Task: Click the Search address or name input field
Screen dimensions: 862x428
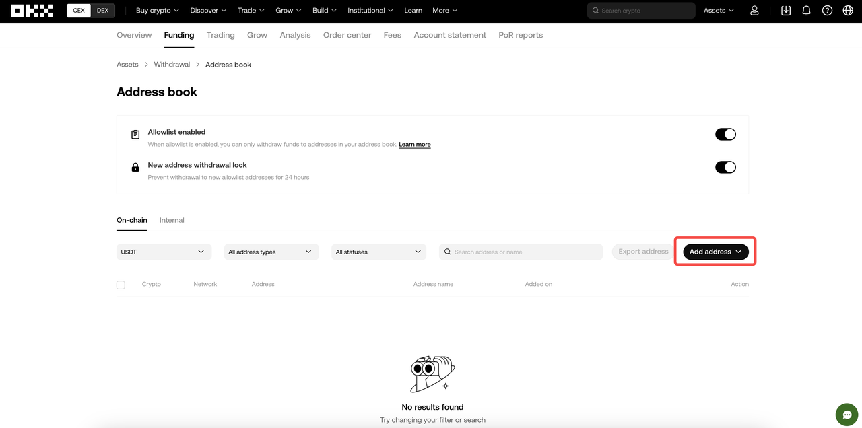Action: pos(521,251)
